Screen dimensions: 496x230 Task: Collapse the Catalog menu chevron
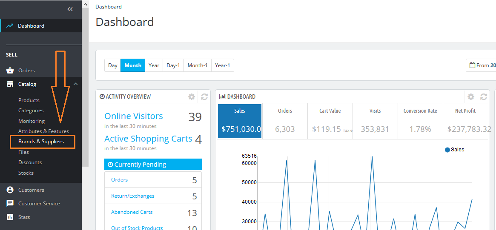coord(76,84)
